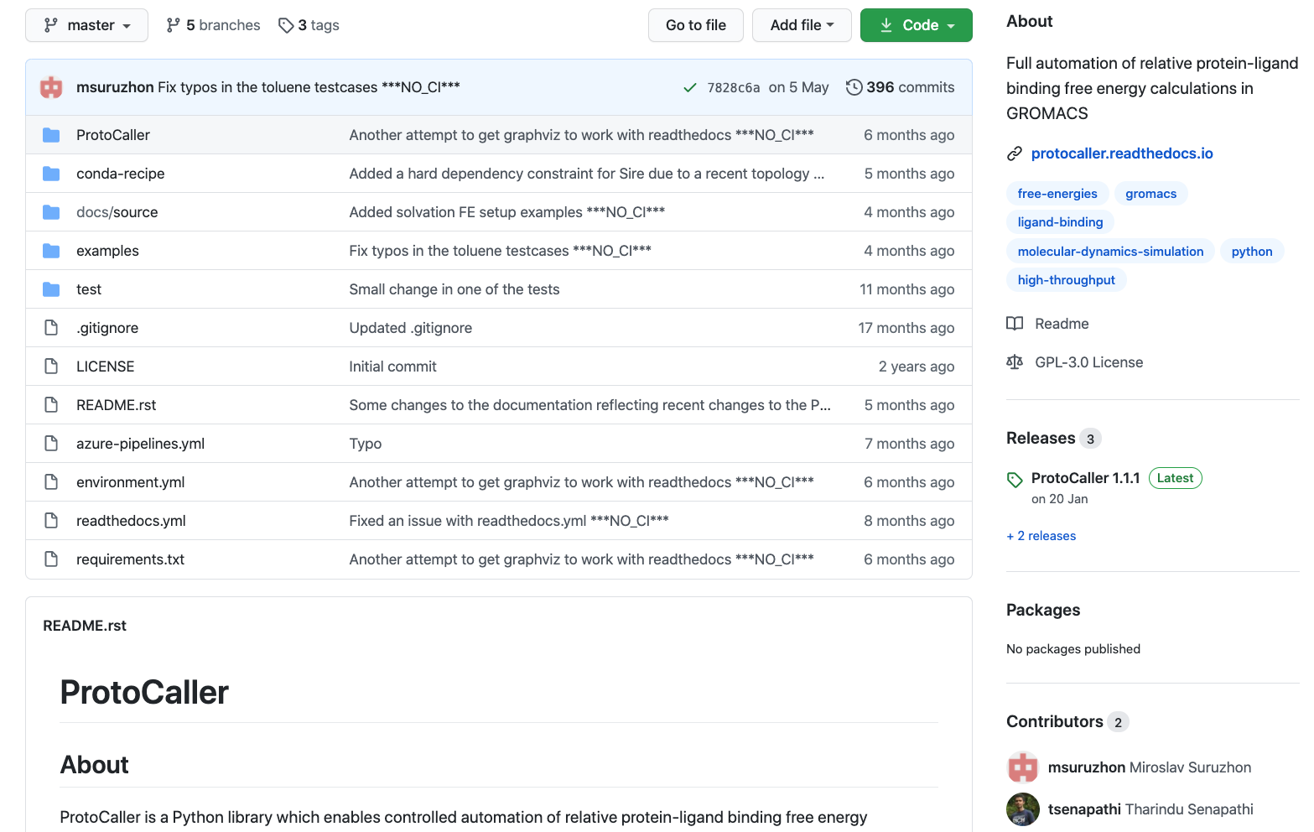Open tsenapathi contributor avatar
The image size is (1314, 832).
[x=1022, y=809]
